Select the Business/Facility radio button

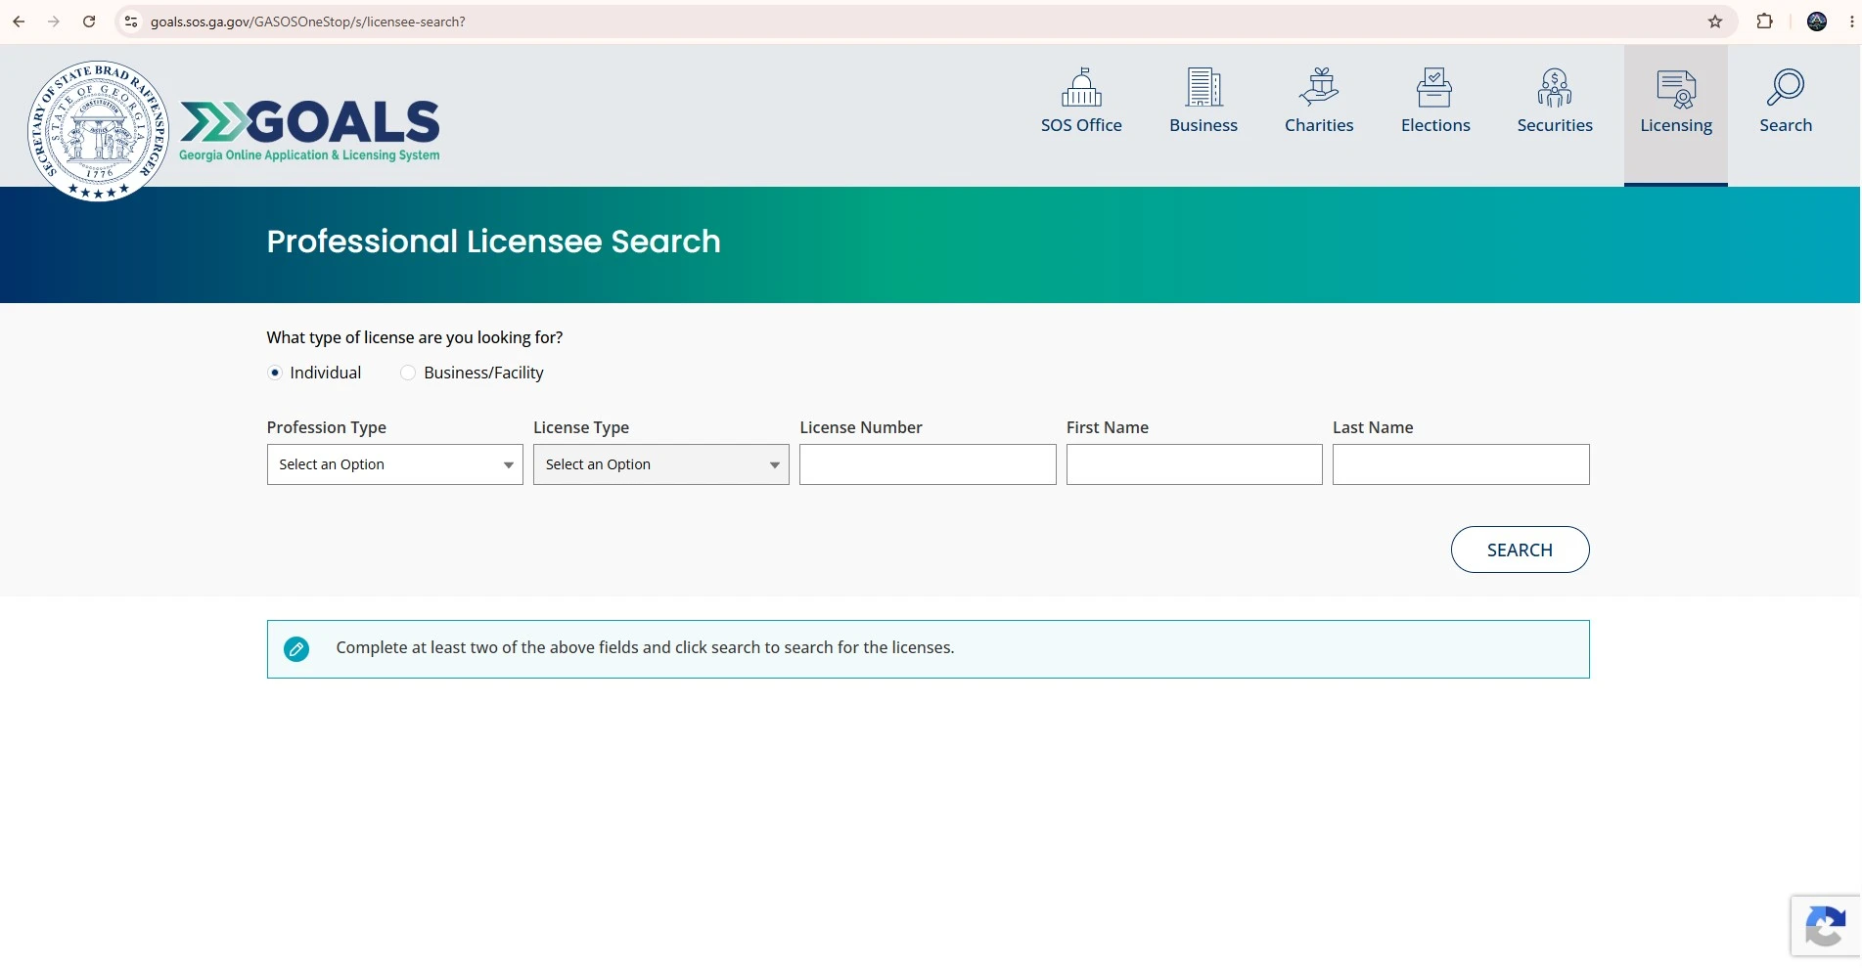tap(408, 373)
